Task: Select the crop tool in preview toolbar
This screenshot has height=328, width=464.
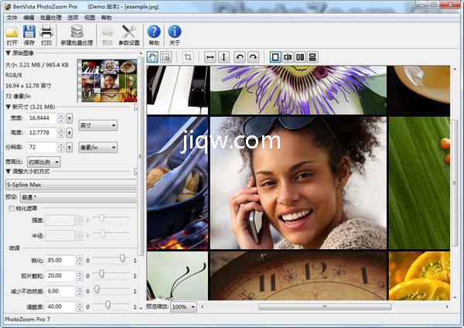Action: [x=188, y=57]
